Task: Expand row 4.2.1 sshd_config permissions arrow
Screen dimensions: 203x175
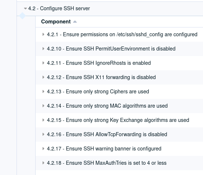Action: [43, 34]
